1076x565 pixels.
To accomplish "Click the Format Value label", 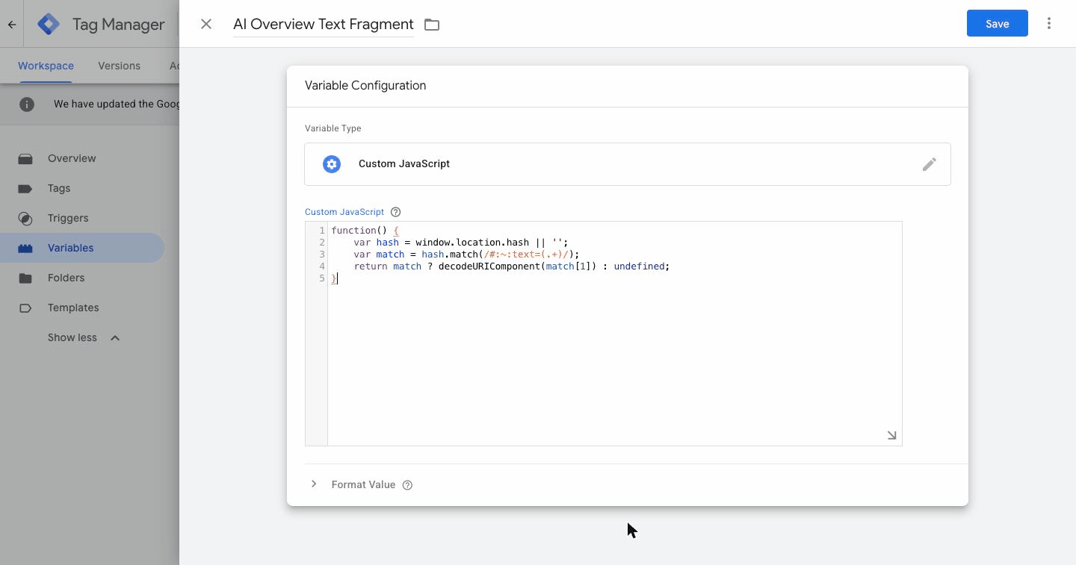I will 363,484.
